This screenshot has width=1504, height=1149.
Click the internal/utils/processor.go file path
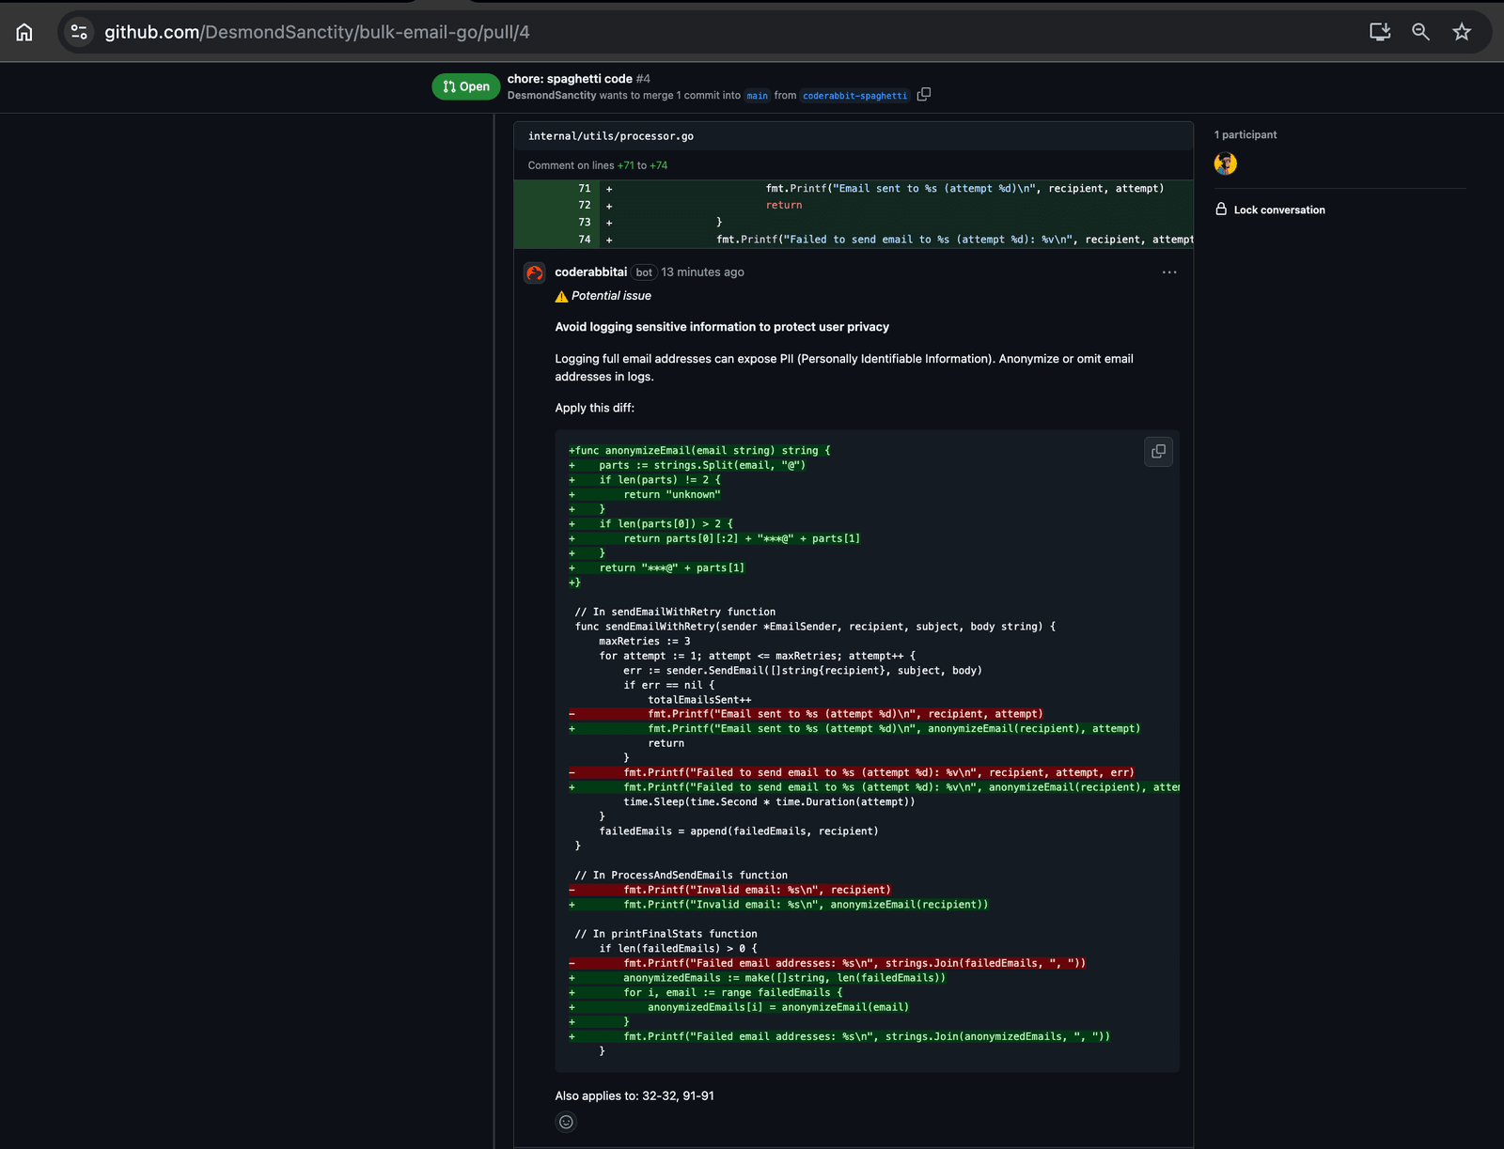(611, 136)
